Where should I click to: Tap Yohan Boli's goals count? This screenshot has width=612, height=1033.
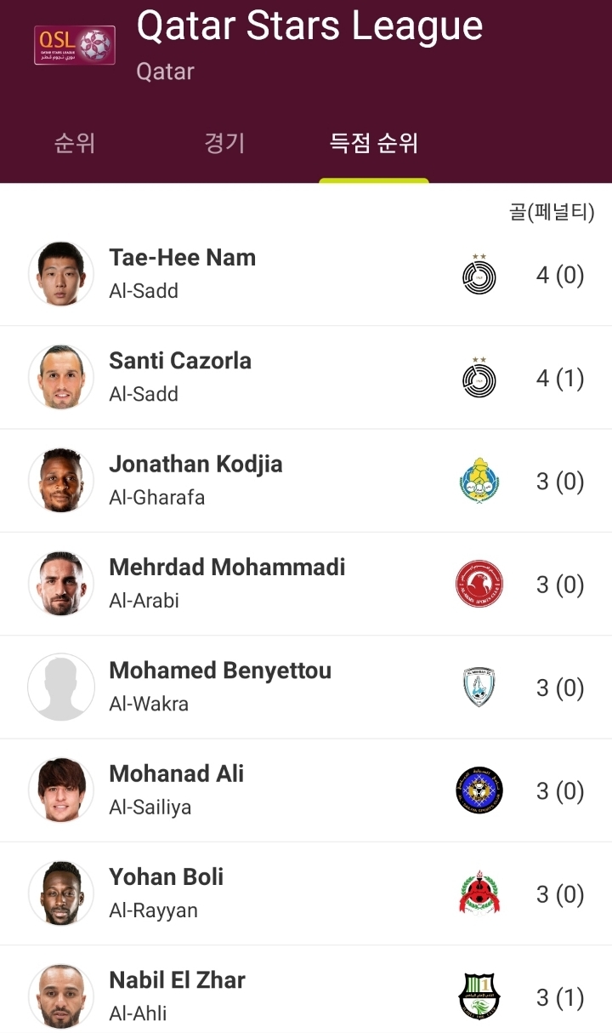click(x=560, y=894)
